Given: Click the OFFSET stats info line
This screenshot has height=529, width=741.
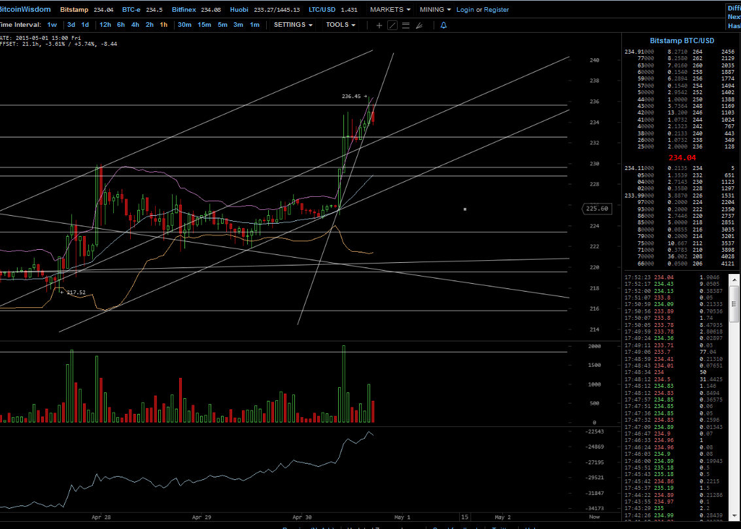Looking at the screenshot, I should (59, 44).
